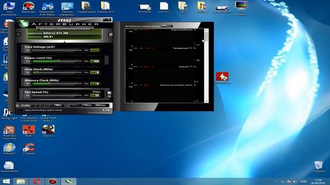Click the Core Voltage slider track
Image resolution: width=330 pixels, height=185 pixels.
click(x=57, y=50)
